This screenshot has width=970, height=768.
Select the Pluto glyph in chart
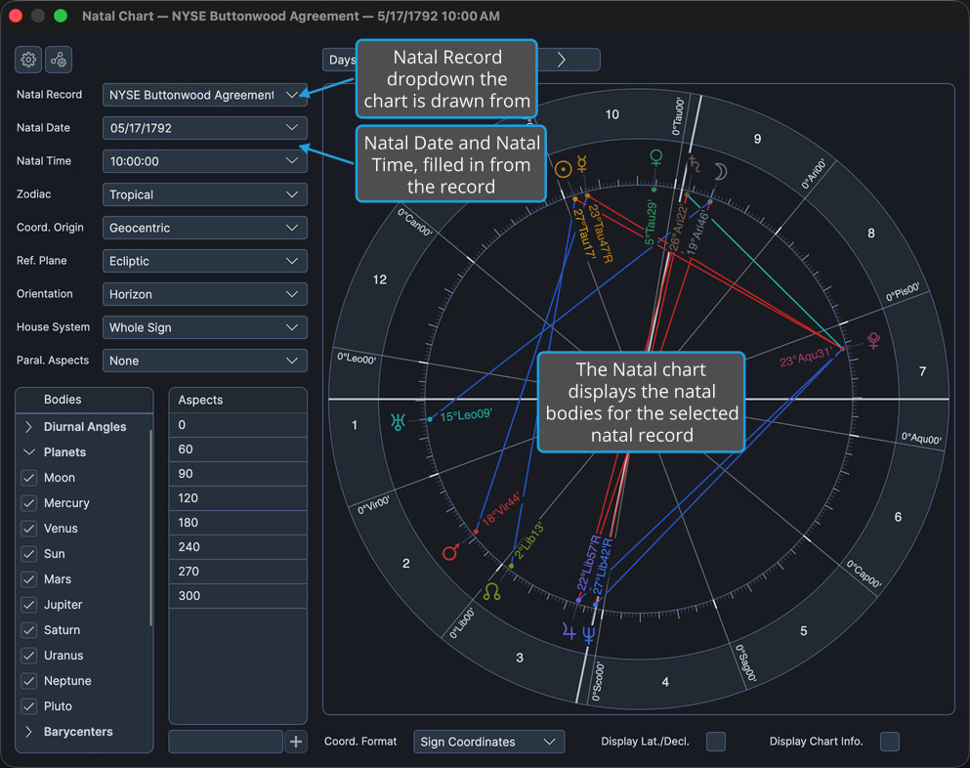click(873, 340)
